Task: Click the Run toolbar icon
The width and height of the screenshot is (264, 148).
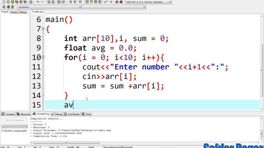Action: pyautogui.click(x=91, y=2)
